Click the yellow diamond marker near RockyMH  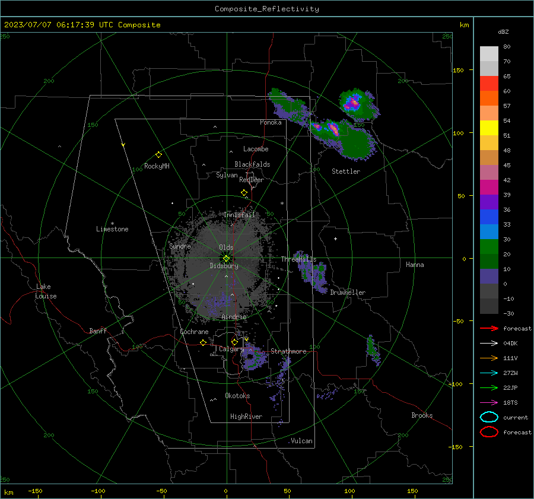click(x=158, y=155)
